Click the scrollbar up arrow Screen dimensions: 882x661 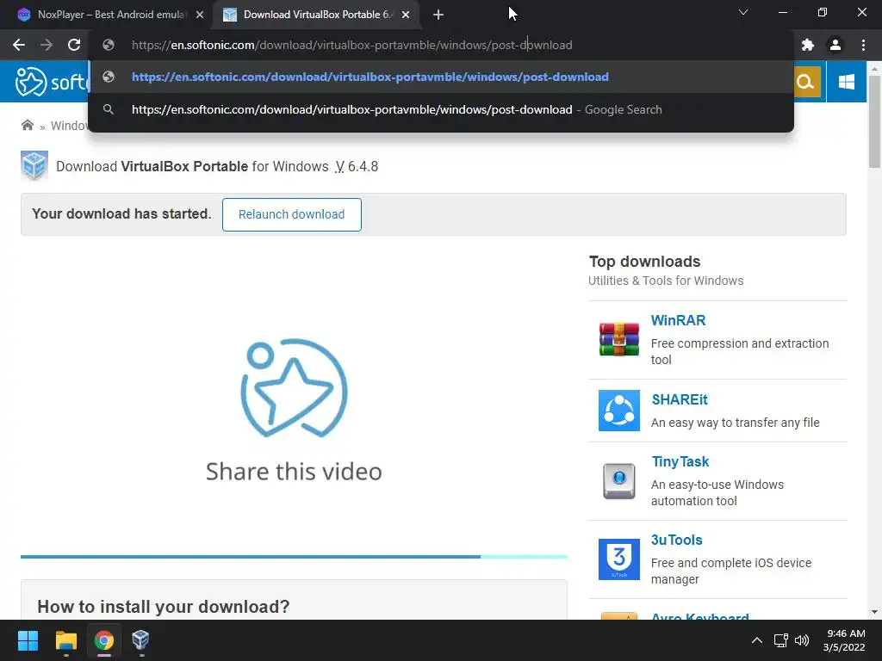874,69
